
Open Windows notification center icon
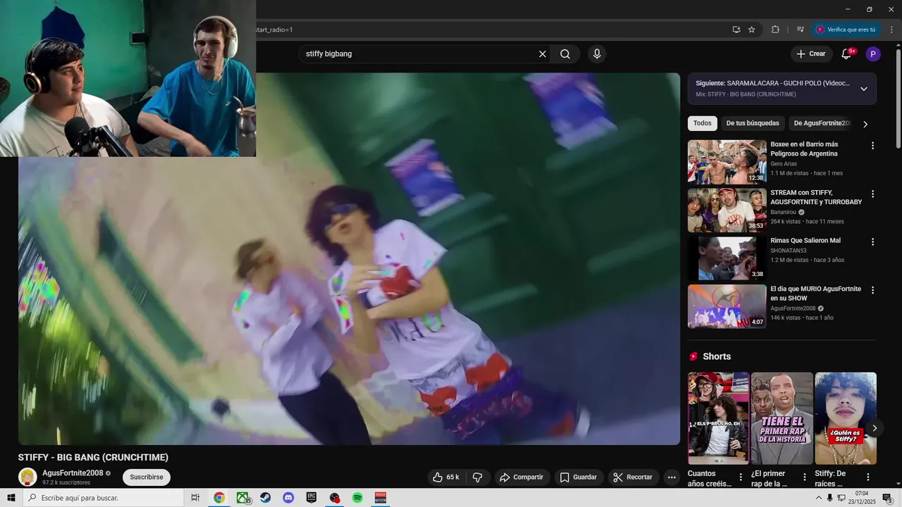click(887, 498)
